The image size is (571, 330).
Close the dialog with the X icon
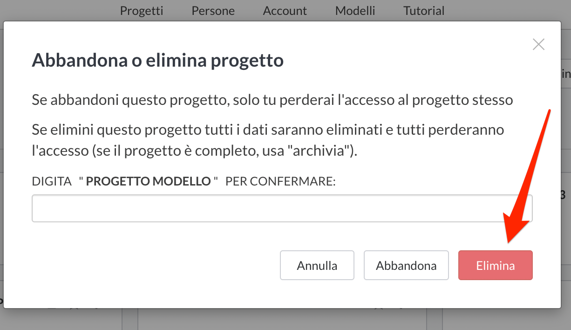tap(538, 45)
